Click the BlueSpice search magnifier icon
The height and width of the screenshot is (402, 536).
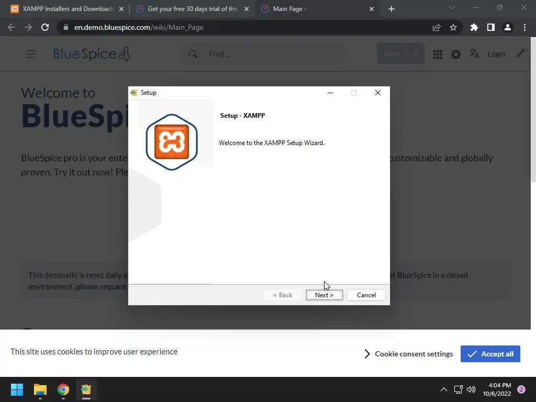coord(193,54)
